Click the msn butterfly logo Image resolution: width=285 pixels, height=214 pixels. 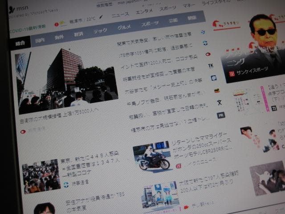(12, 10)
